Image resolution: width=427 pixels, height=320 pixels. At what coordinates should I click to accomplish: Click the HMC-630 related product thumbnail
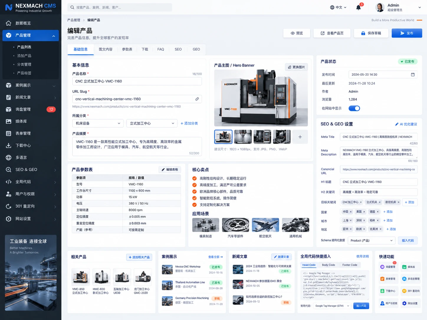tap(101, 277)
